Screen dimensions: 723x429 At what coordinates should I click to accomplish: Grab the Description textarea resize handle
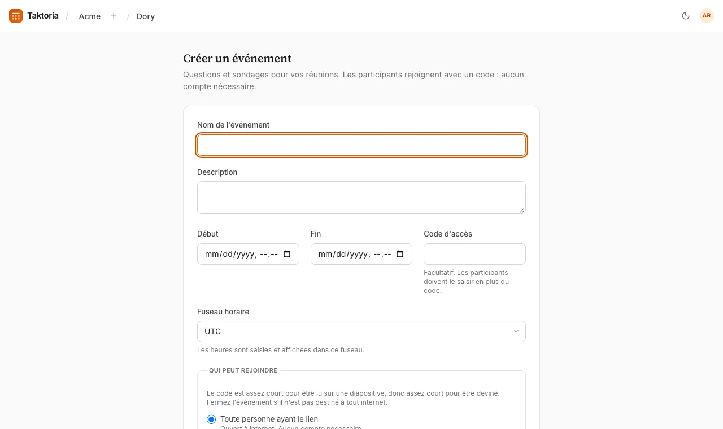click(x=522, y=210)
